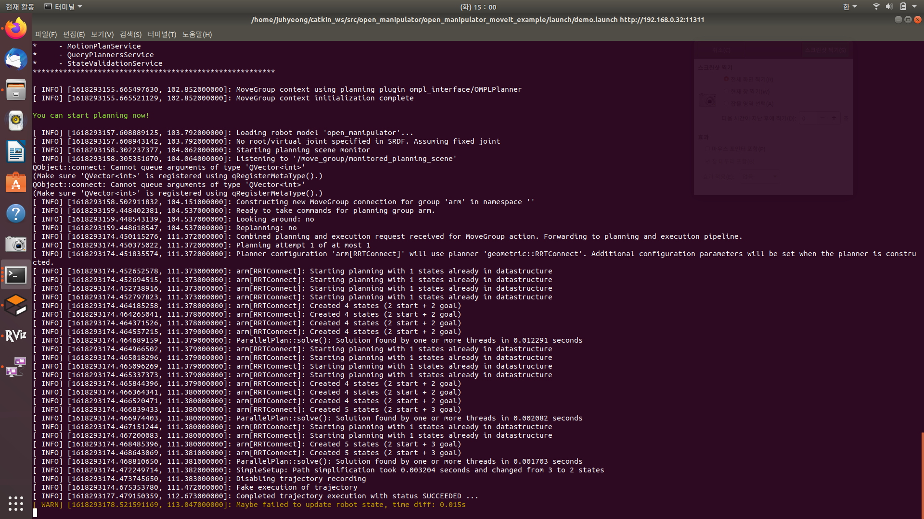Screen dimensions: 924x519
Task: Open the Sublime Text dock icon
Action: click(x=16, y=305)
